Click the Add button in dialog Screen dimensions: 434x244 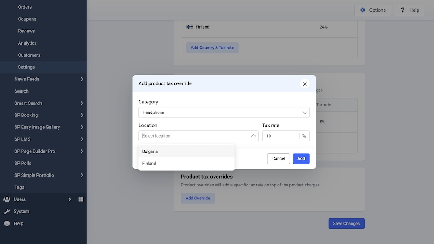(x=301, y=159)
